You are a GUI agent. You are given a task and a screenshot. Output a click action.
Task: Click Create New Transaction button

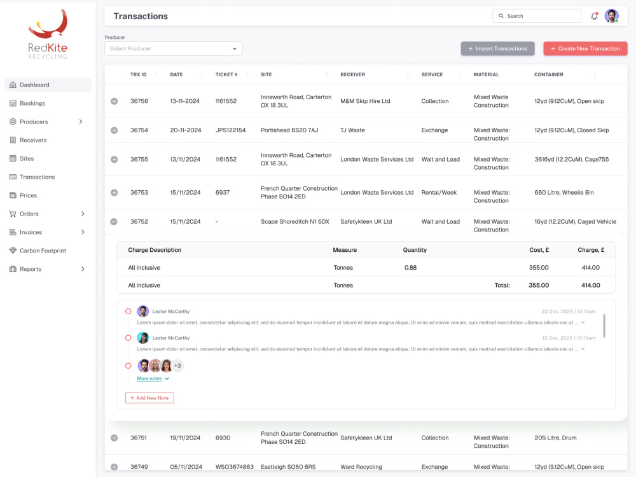585,49
